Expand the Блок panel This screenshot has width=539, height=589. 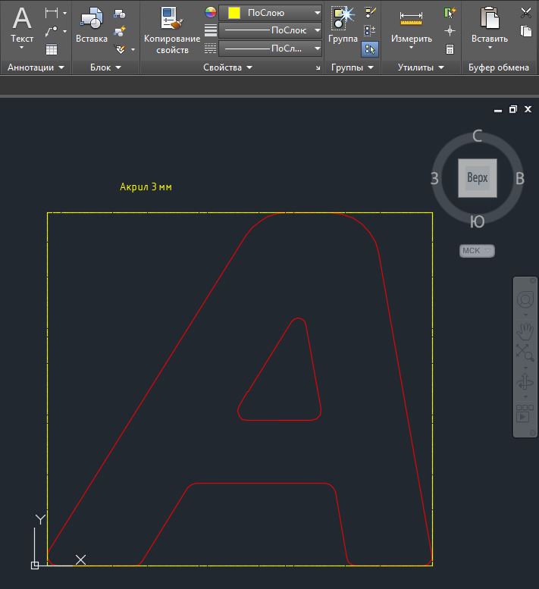click(105, 67)
